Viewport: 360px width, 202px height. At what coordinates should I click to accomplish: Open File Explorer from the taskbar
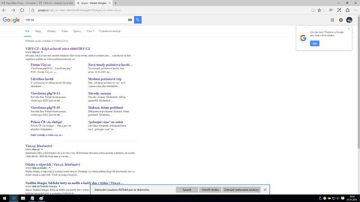tap(23, 198)
